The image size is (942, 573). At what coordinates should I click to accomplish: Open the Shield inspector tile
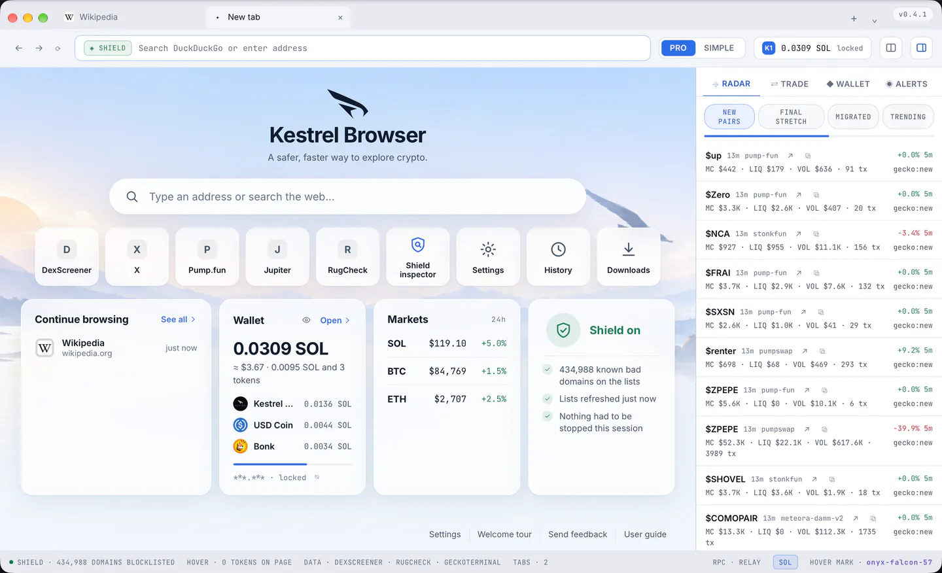(x=418, y=256)
